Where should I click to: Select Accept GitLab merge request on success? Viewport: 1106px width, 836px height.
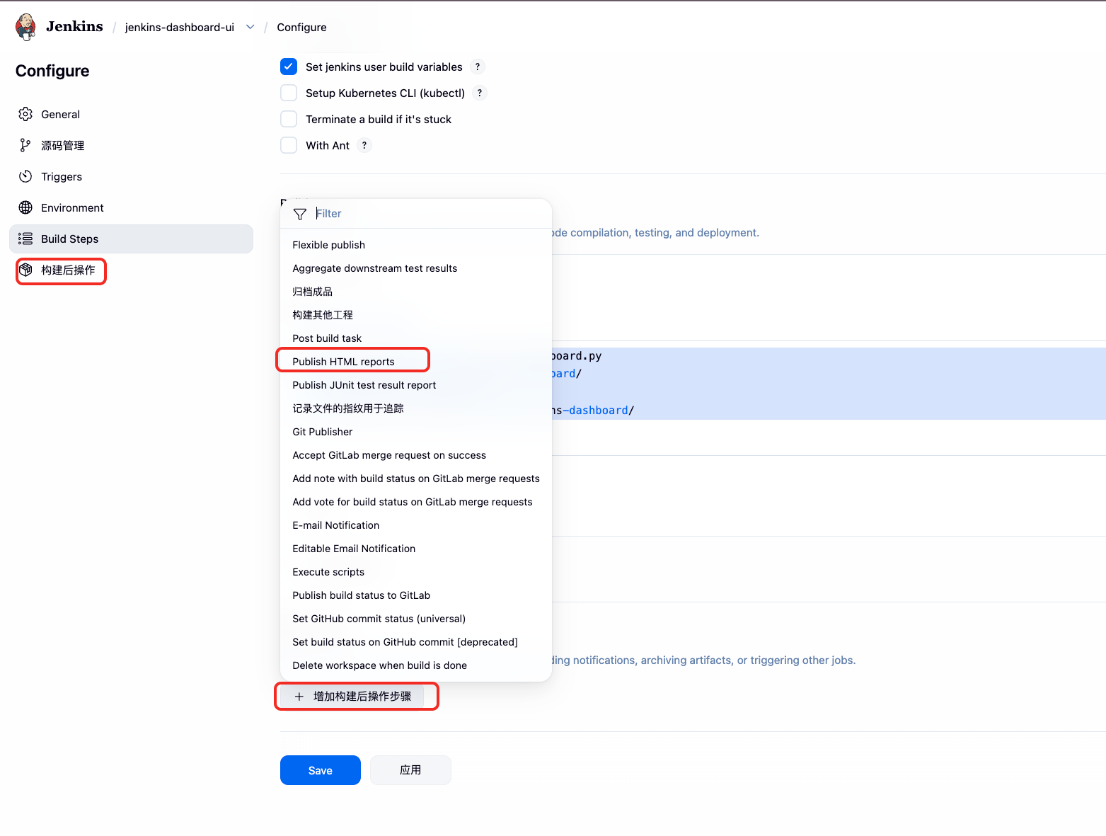pyautogui.click(x=416, y=455)
